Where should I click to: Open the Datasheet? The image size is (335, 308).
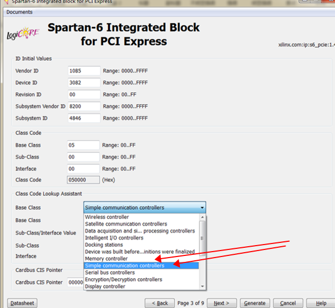[22, 303]
